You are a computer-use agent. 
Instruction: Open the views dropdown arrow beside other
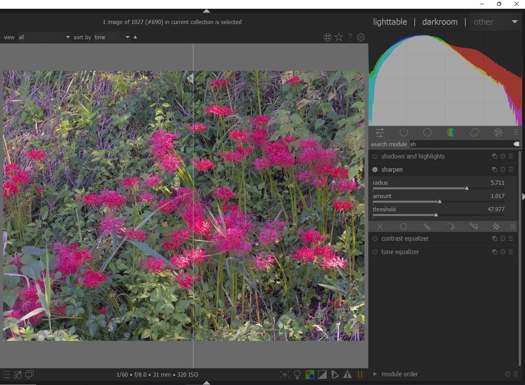click(514, 22)
